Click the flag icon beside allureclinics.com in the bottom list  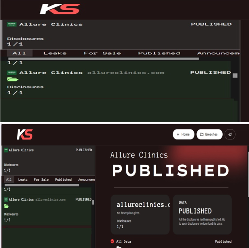point(6,199)
